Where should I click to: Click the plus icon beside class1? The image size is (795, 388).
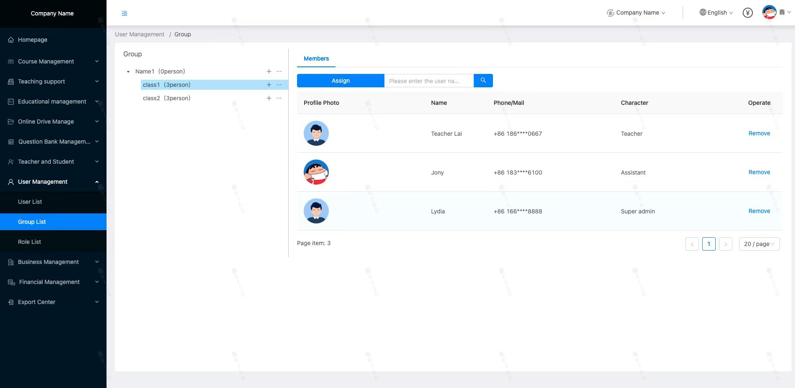(x=269, y=85)
